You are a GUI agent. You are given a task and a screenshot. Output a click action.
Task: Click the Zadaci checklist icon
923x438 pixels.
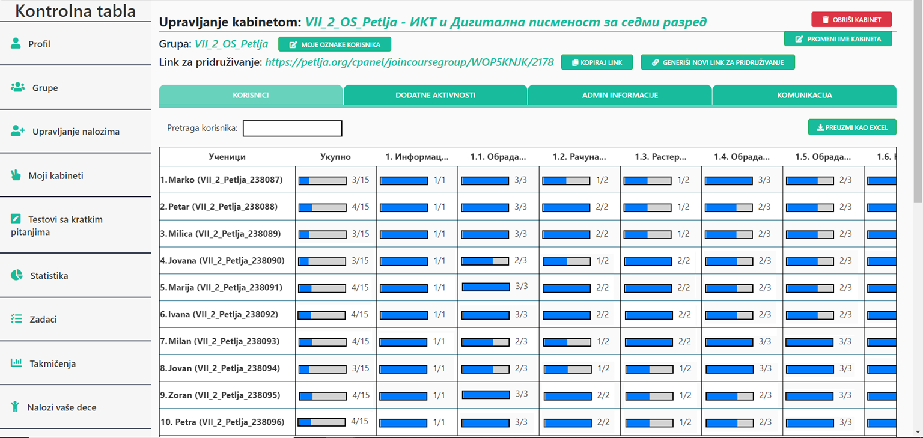pyautogui.click(x=17, y=319)
